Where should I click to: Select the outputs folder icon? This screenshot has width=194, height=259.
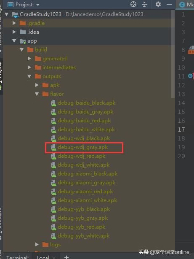point(38,76)
